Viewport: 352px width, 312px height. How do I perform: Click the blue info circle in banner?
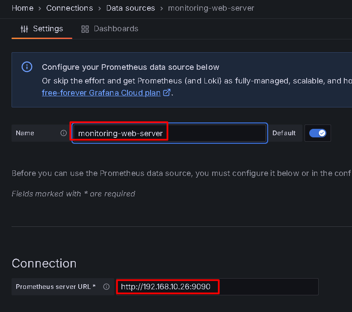27,67
